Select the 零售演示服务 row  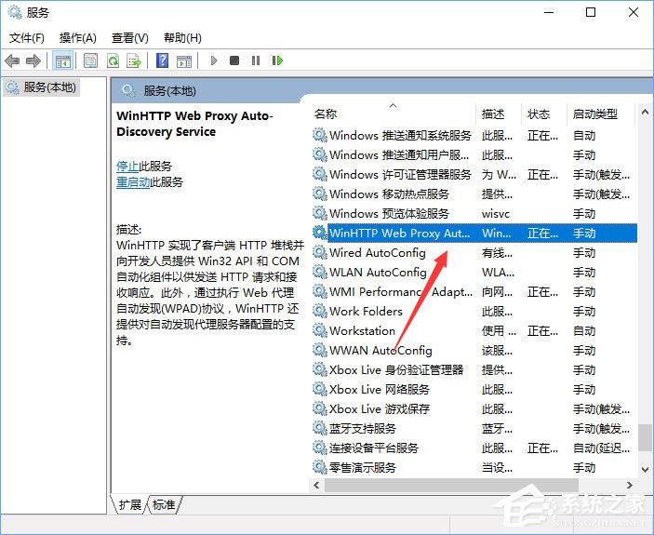pos(474,467)
